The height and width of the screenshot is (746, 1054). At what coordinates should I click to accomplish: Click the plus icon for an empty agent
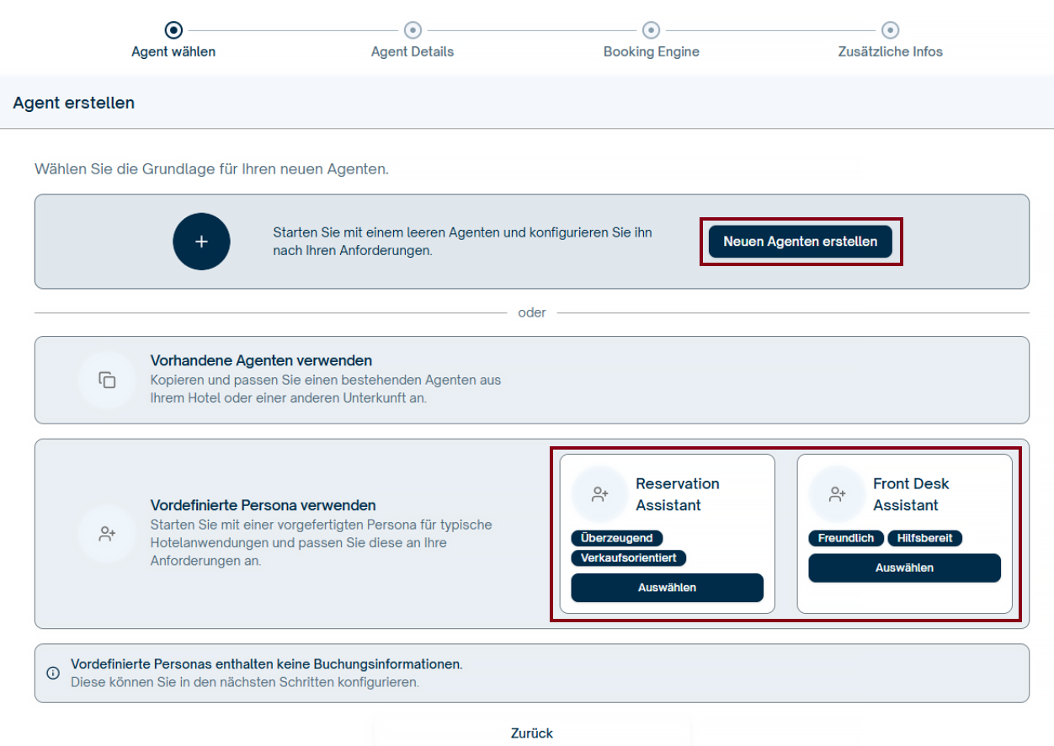(201, 242)
